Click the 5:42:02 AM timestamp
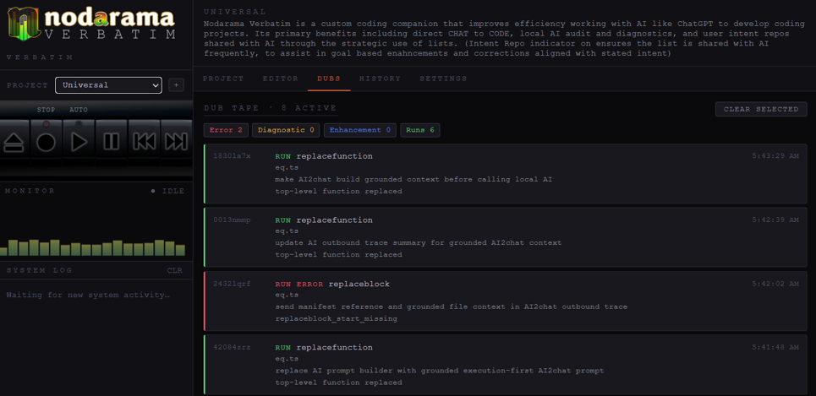 pos(775,284)
